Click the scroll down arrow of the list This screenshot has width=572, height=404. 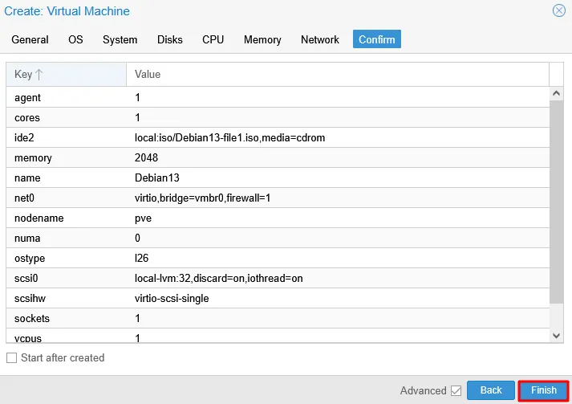pyautogui.click(x=556, y=335)
